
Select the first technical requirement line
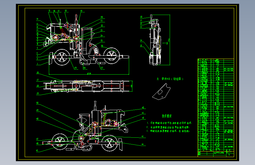click(169, 123)
